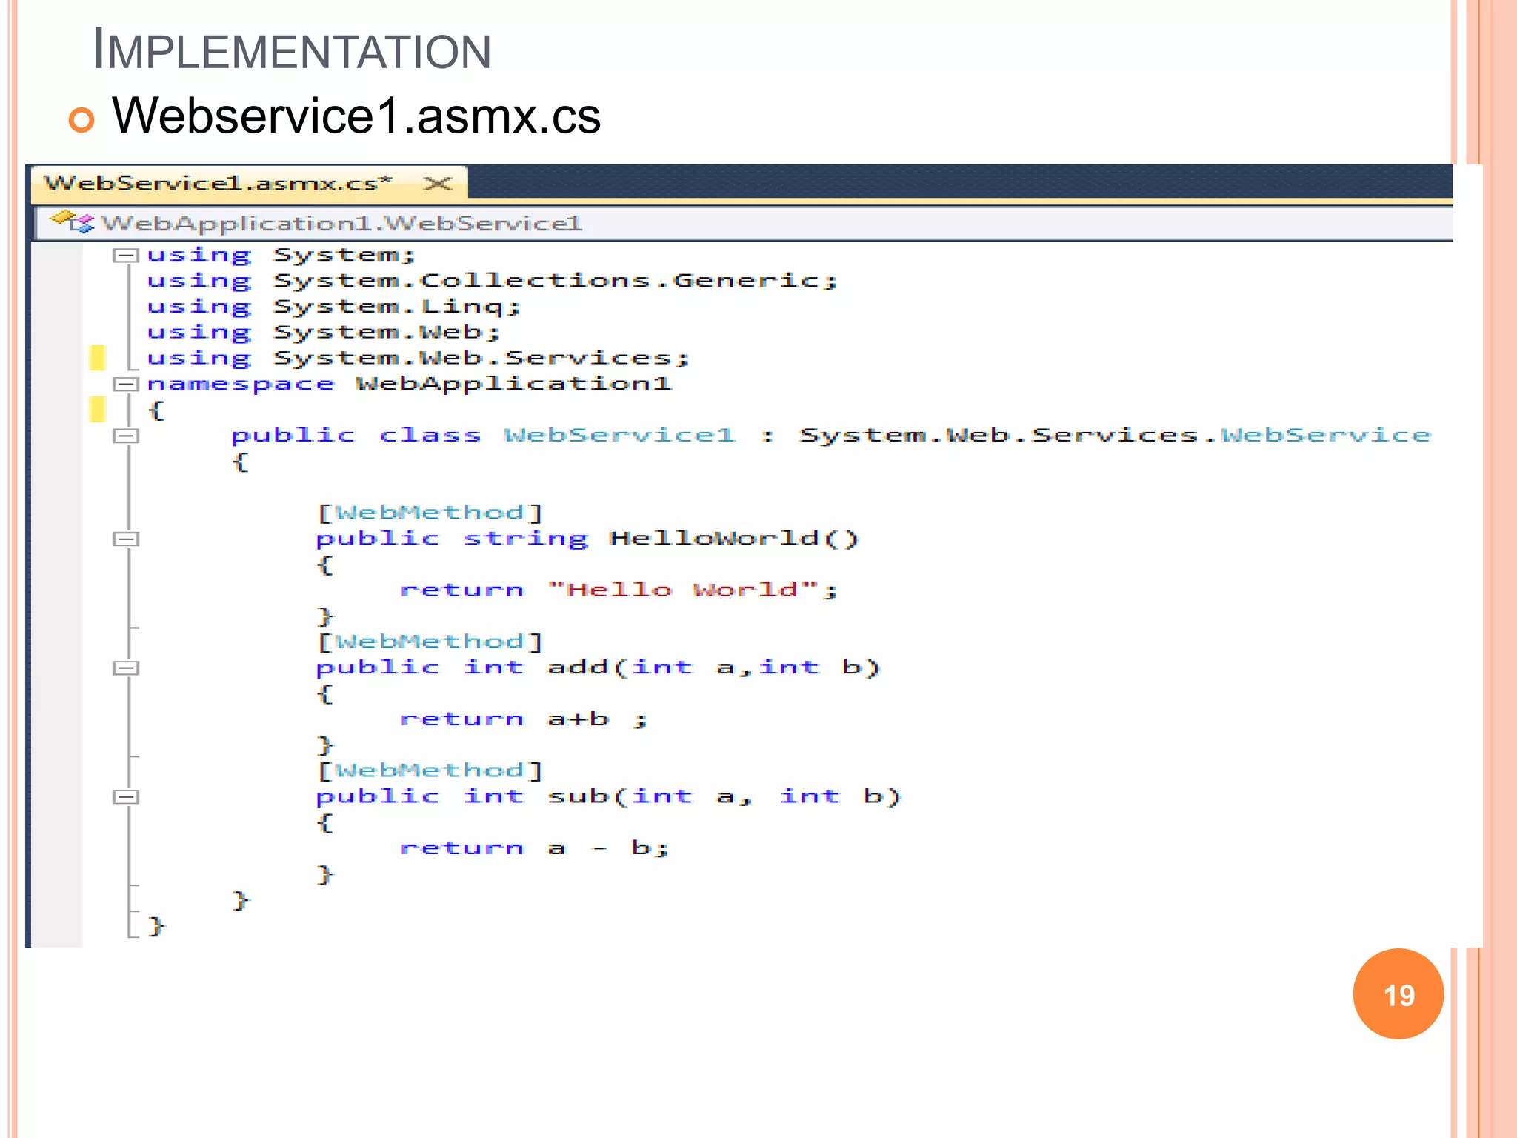Click the [WebMethod] attribute above add

(430, 642)
